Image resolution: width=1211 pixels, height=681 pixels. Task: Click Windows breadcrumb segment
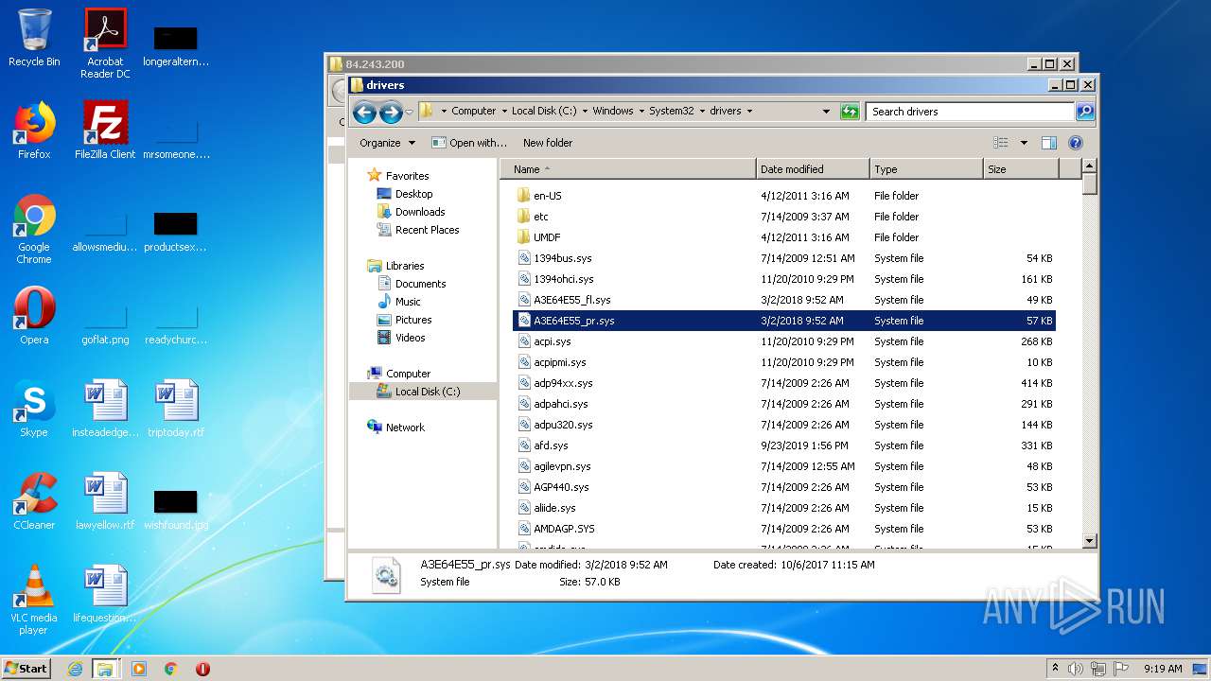[613, 111]
